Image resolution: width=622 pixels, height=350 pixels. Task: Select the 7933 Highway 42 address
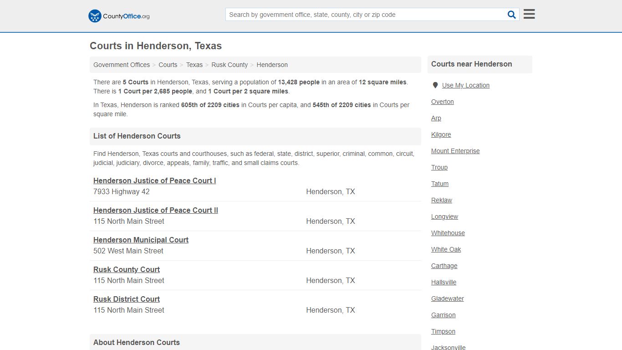click(122, 191)
